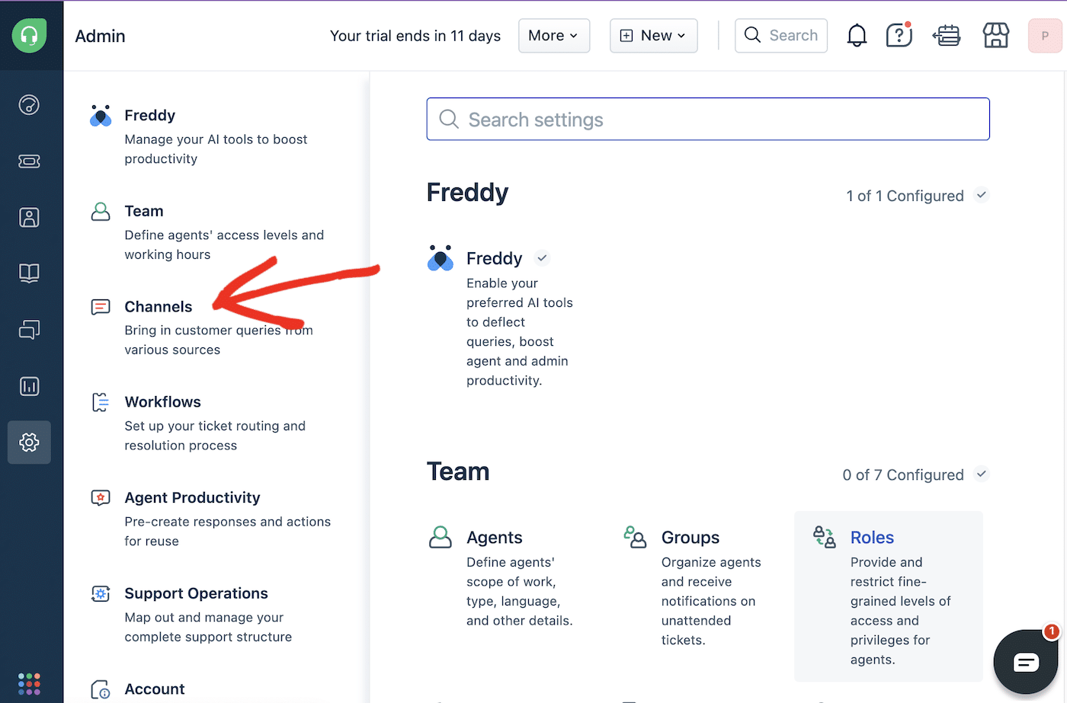The width and height of the screenshot is (1067, 703).
Task: Open the chat bubble with badge 1
Action: click(1025, 661)
